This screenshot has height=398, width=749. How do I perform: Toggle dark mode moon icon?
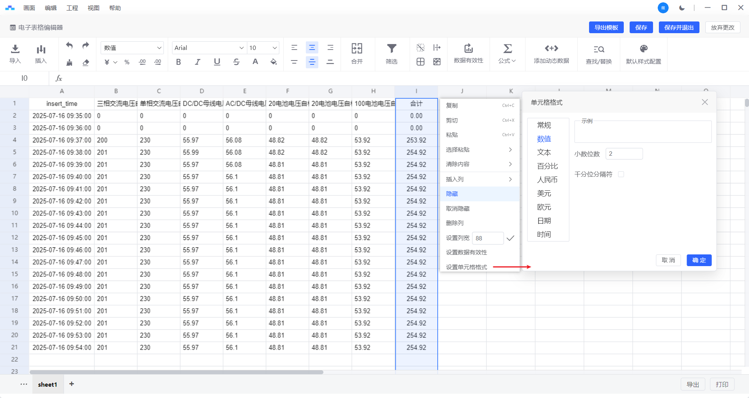point(682,8)
